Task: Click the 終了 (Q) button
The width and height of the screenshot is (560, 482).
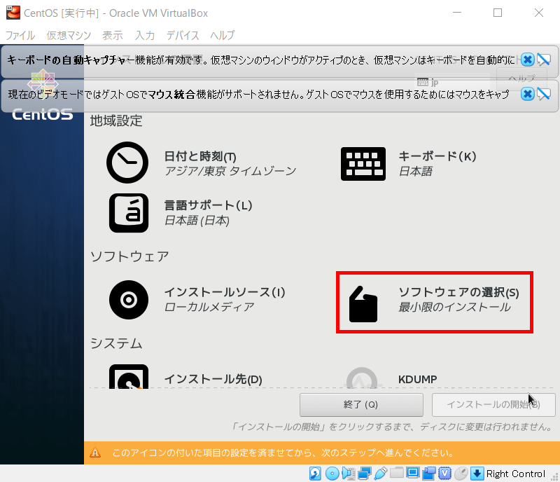Action: [361, 405]
